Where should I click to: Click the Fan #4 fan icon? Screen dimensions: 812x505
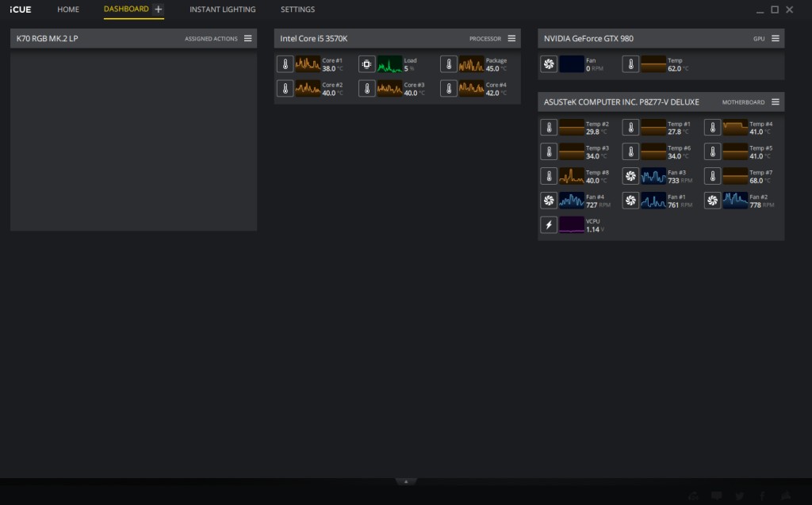coord(549,201)
